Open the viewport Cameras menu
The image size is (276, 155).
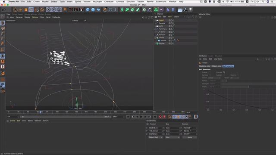(19, 17)
